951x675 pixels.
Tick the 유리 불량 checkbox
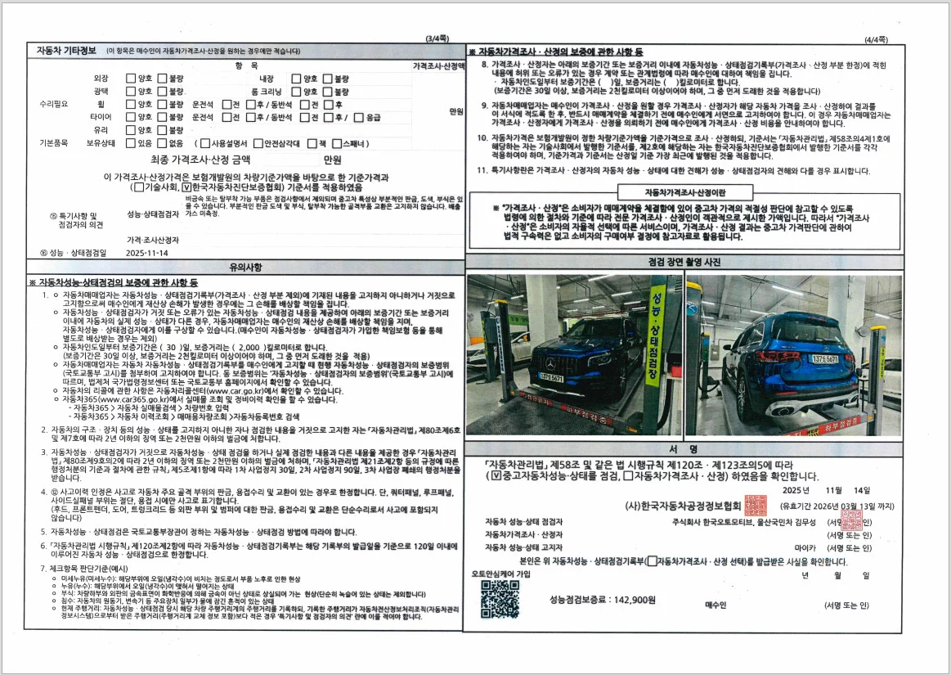[162, 130]
